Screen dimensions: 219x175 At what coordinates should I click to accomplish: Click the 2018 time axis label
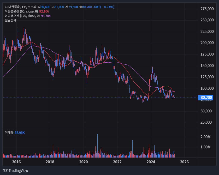[50, 162]
